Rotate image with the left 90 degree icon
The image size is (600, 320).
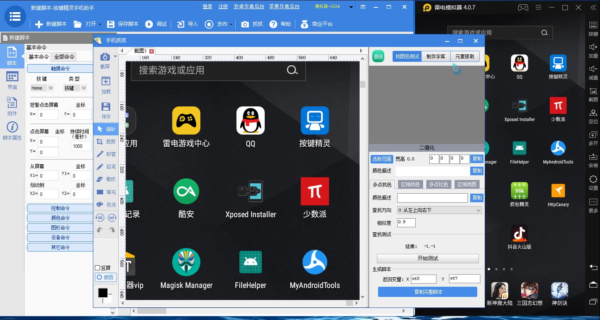[100, 218]
